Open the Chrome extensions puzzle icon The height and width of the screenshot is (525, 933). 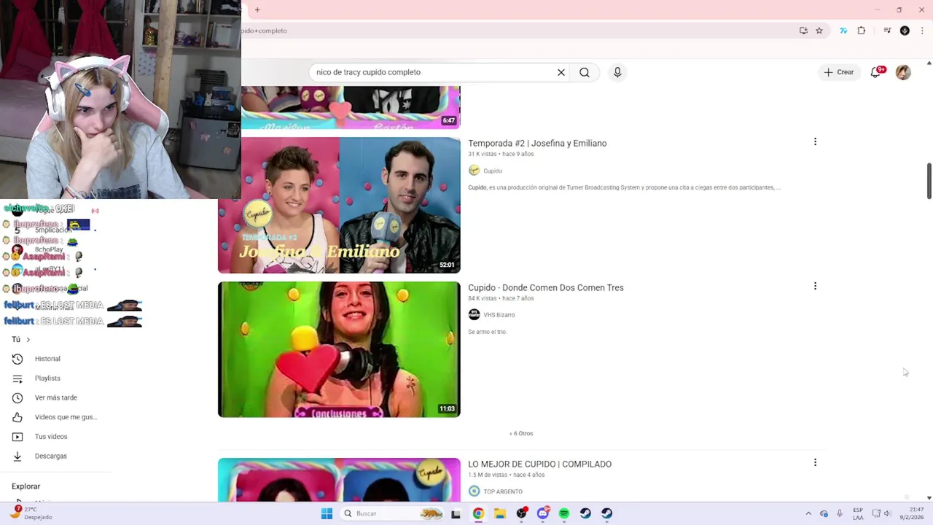point(862,31)
